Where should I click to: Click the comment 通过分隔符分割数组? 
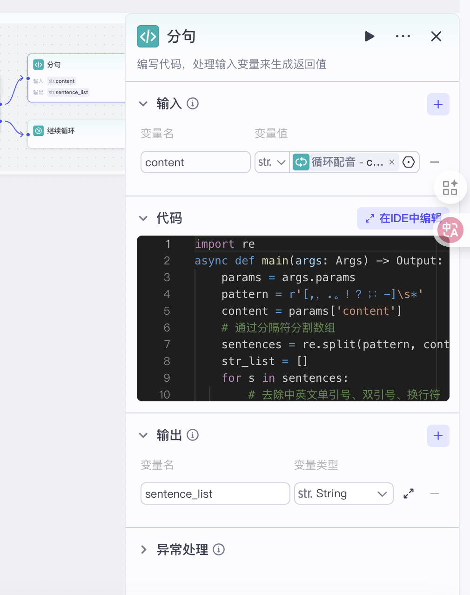click(x=278, y=328)
